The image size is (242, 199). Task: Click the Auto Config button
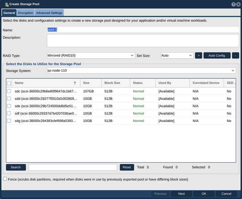pyautogui.click(x=217, y=55)
